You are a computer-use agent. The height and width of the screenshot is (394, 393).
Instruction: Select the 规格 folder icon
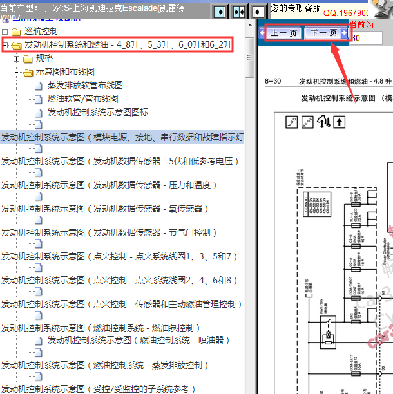(28, 59)
